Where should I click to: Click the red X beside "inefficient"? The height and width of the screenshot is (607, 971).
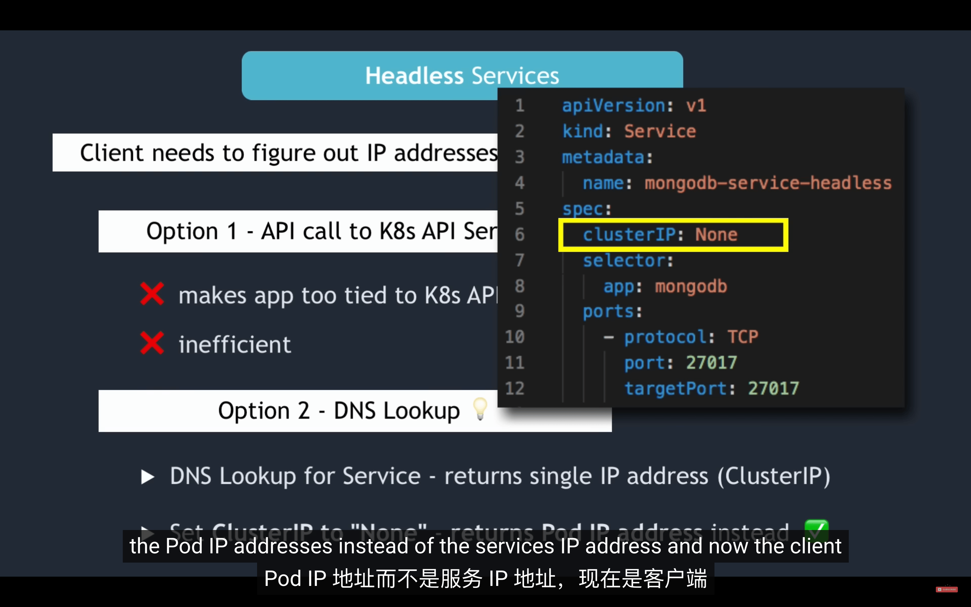[152, 343]
